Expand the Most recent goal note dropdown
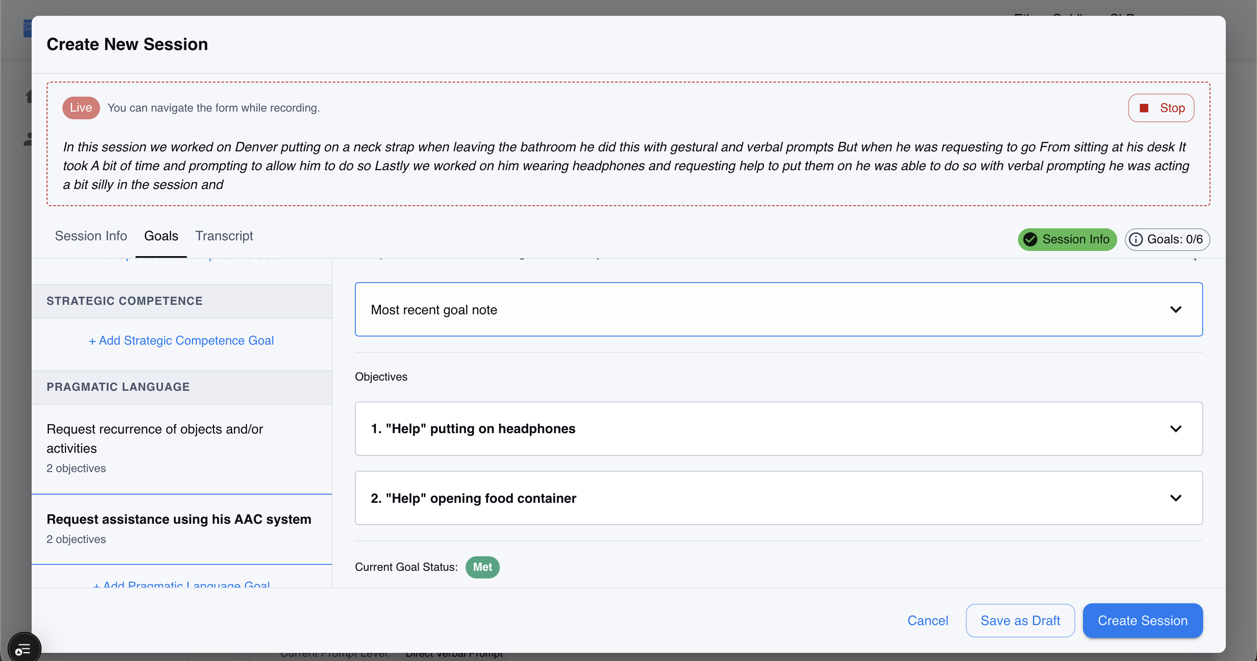This screenshot has height=661, width=1257. coord(778,309)
